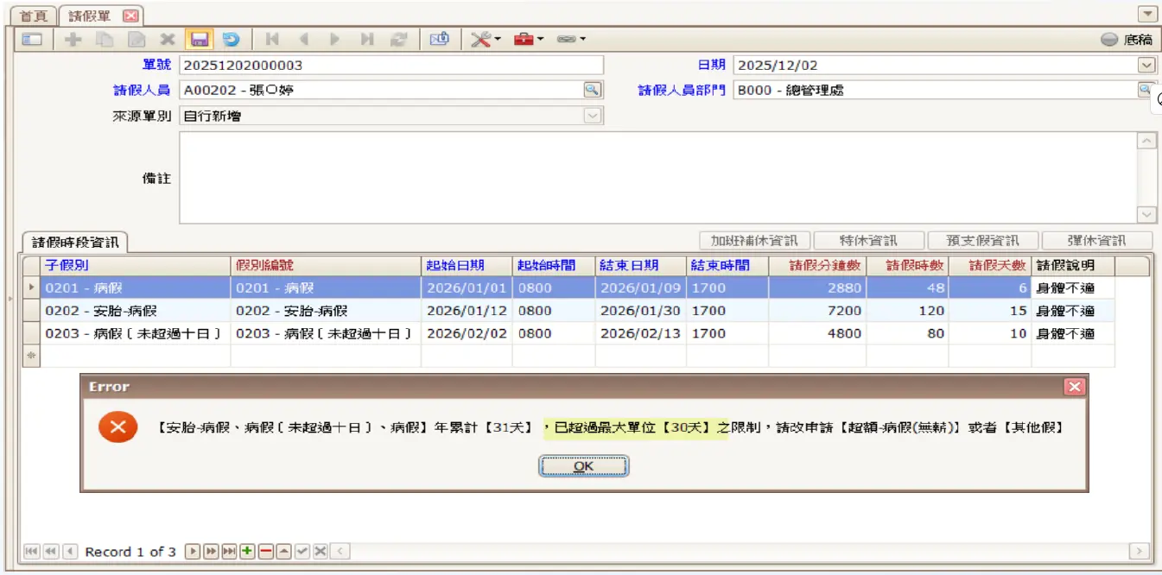Screen dimensions: 1162x575
Task: Click the Save floppy disk toolbar icon
Action: click(x=200, y=39)
